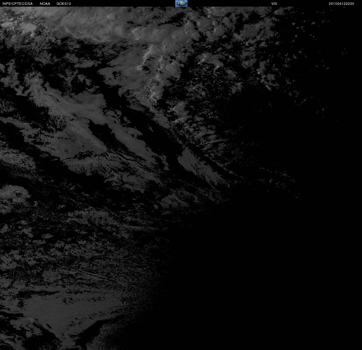Click the CPTEC logo at top center

181,3
